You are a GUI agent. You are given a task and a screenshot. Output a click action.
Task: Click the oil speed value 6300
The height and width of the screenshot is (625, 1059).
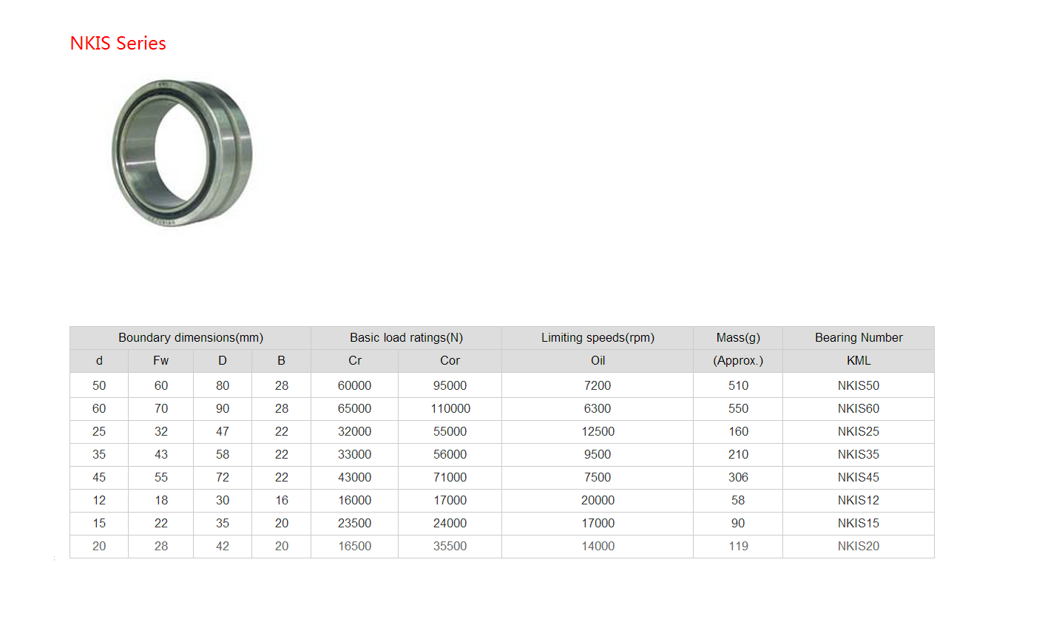point(598,409)
